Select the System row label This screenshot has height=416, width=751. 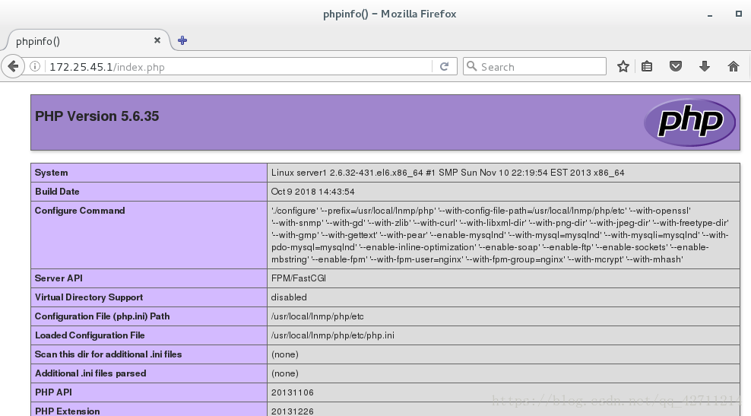click(51, 173)
